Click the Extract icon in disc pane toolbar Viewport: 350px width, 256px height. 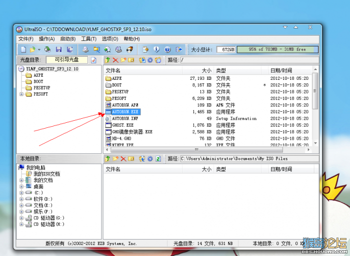142,60
